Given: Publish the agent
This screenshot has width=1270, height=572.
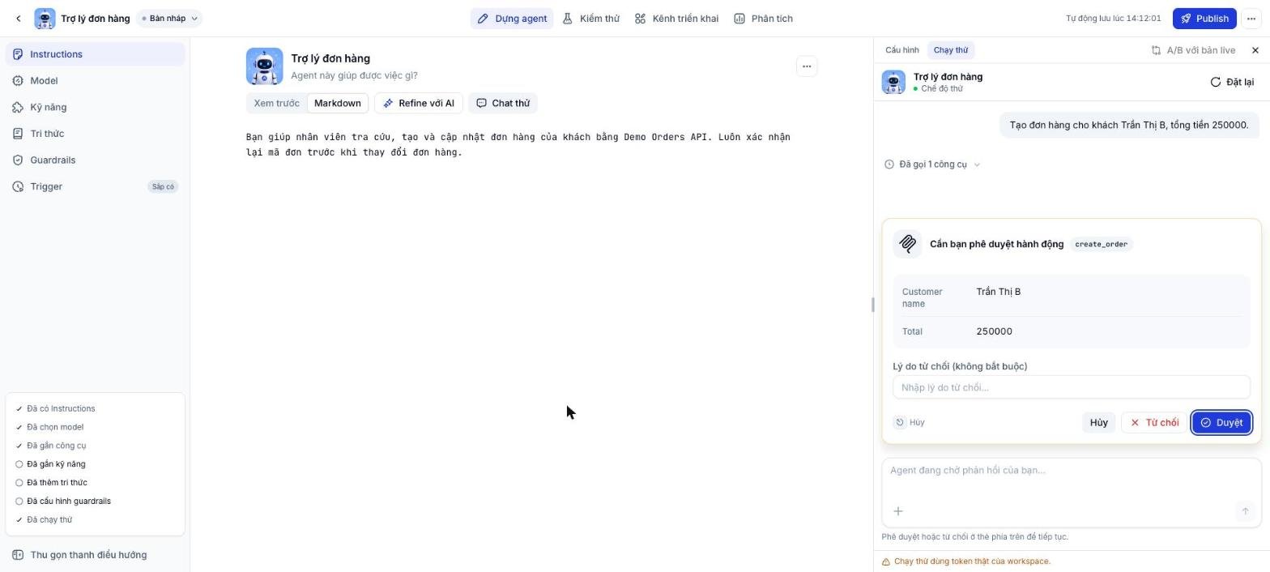Looking at the screenshot, I should tap(1204, 19).
